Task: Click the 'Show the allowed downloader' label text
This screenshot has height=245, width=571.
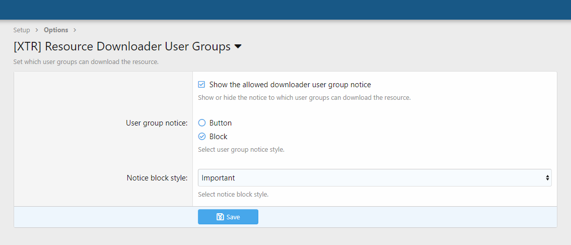Action: (x=290, y=85)
